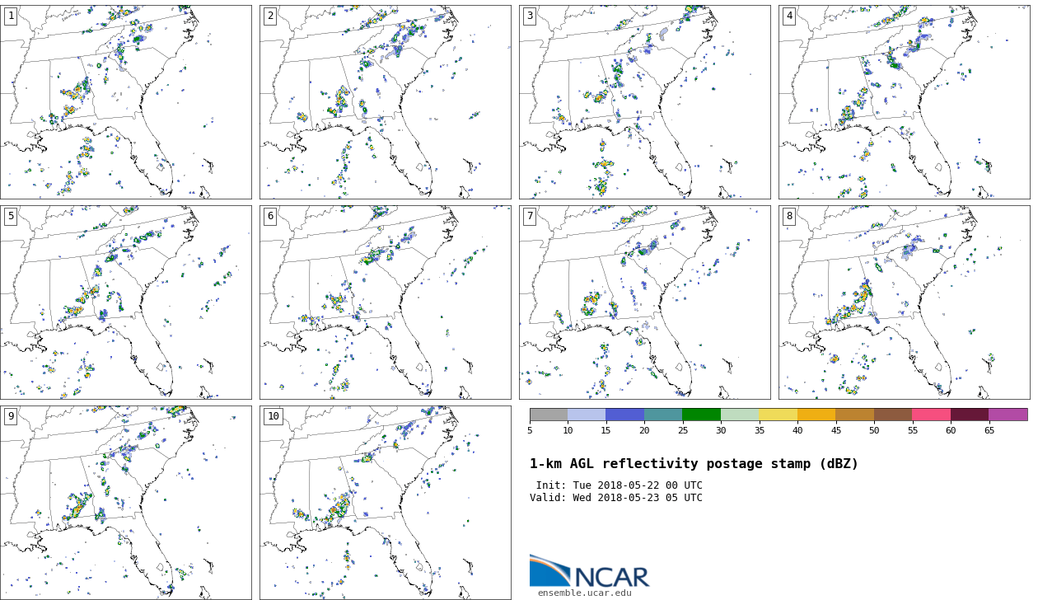Open ensemble member 10 map panel

(386, 503)
